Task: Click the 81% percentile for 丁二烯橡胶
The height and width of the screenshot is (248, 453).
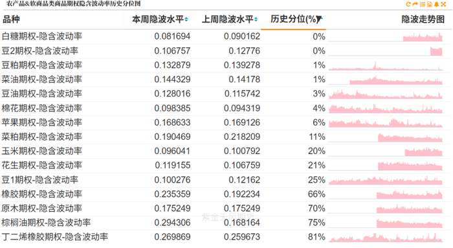Action: (316, 237)
